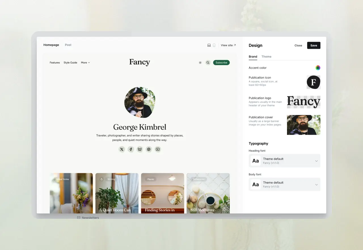Open the Accent color picker
The width and height of the screenshot is (363, 250).
click(x=318, y=68)
